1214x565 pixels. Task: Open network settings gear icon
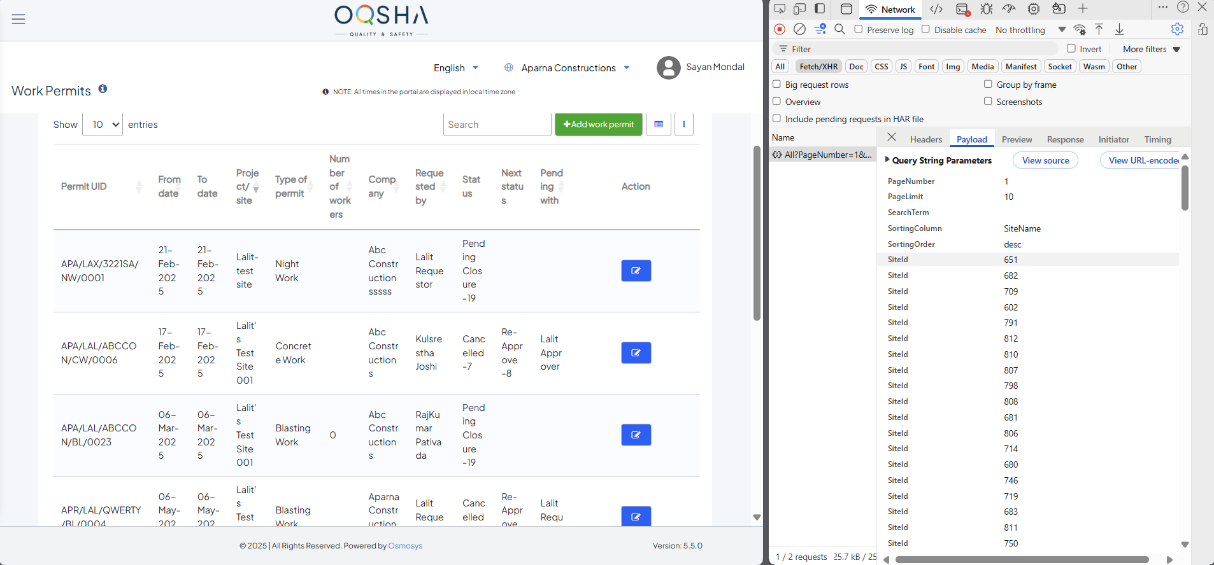(1177, 29)
